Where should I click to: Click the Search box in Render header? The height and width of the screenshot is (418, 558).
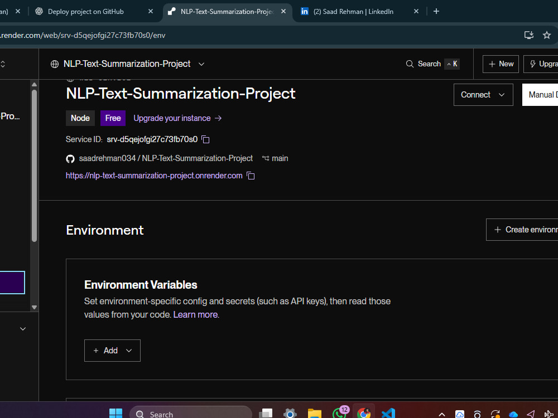click(x=433, y=64)
